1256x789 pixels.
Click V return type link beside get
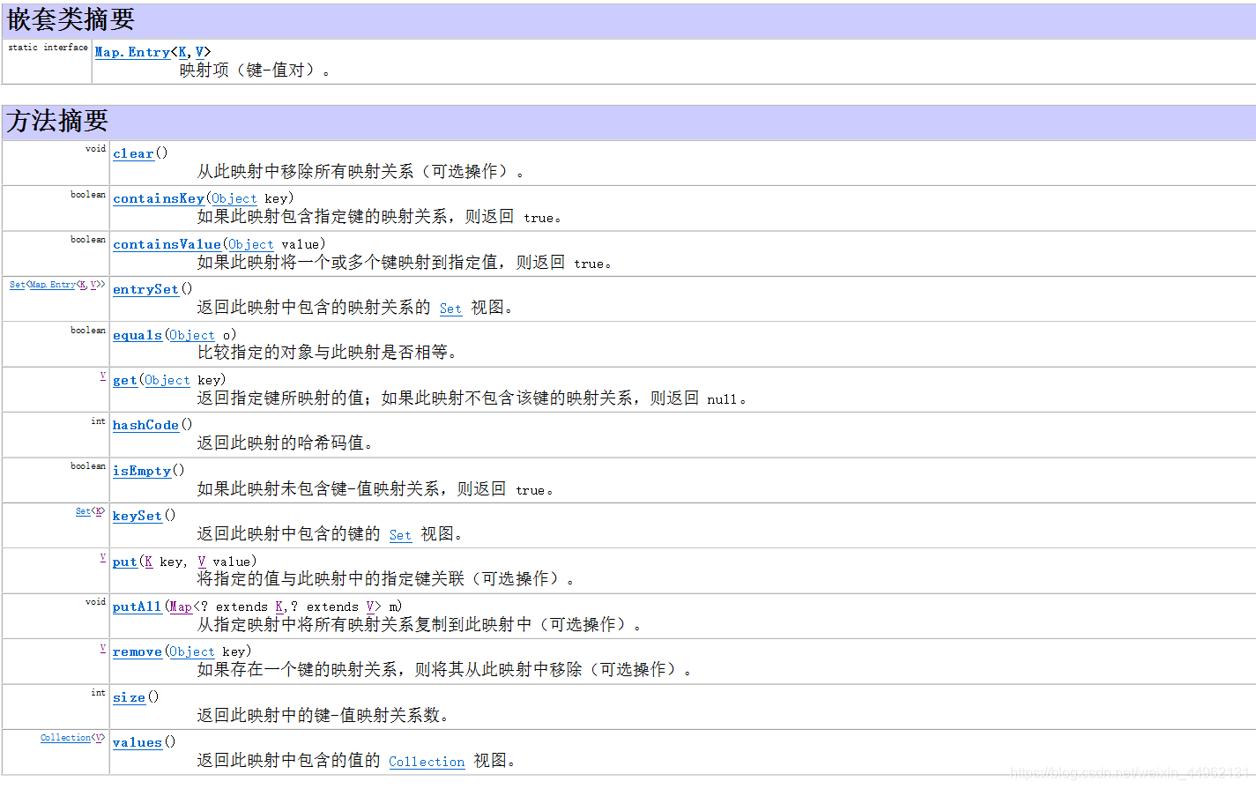(x=102, y=376)
